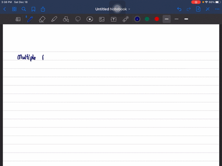Choose the dark blue pen color
Viewport: 222px width, 166px height.
click(137, 19)
